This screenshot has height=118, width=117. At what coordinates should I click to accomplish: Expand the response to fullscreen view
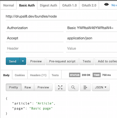[x=60, y=87]
